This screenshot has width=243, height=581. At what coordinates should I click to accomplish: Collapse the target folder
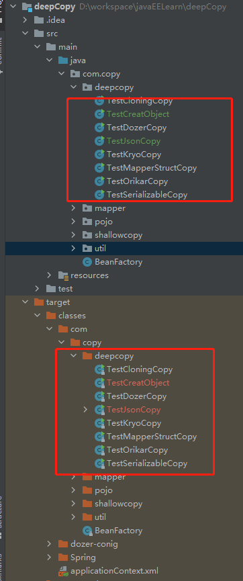coord(25,302)
